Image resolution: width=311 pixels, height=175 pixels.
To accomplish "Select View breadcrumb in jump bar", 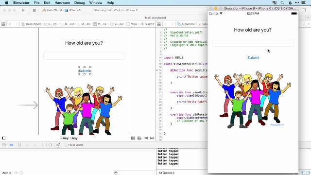I will [x=132, y=24].
